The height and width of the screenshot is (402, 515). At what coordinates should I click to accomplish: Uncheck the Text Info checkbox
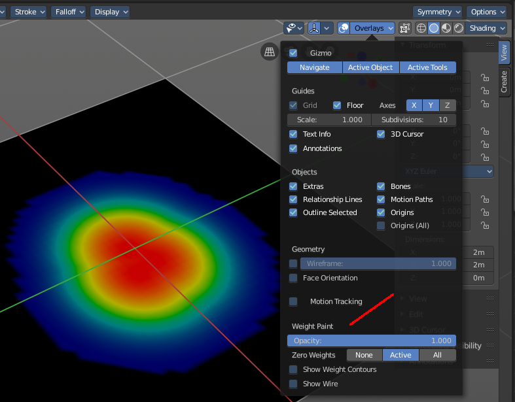[x=293, y=134]
